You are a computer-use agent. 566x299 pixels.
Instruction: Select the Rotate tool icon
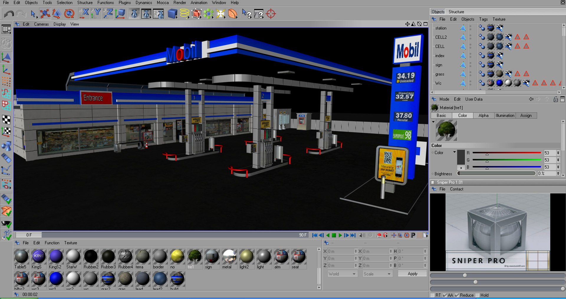coord(69,14)
